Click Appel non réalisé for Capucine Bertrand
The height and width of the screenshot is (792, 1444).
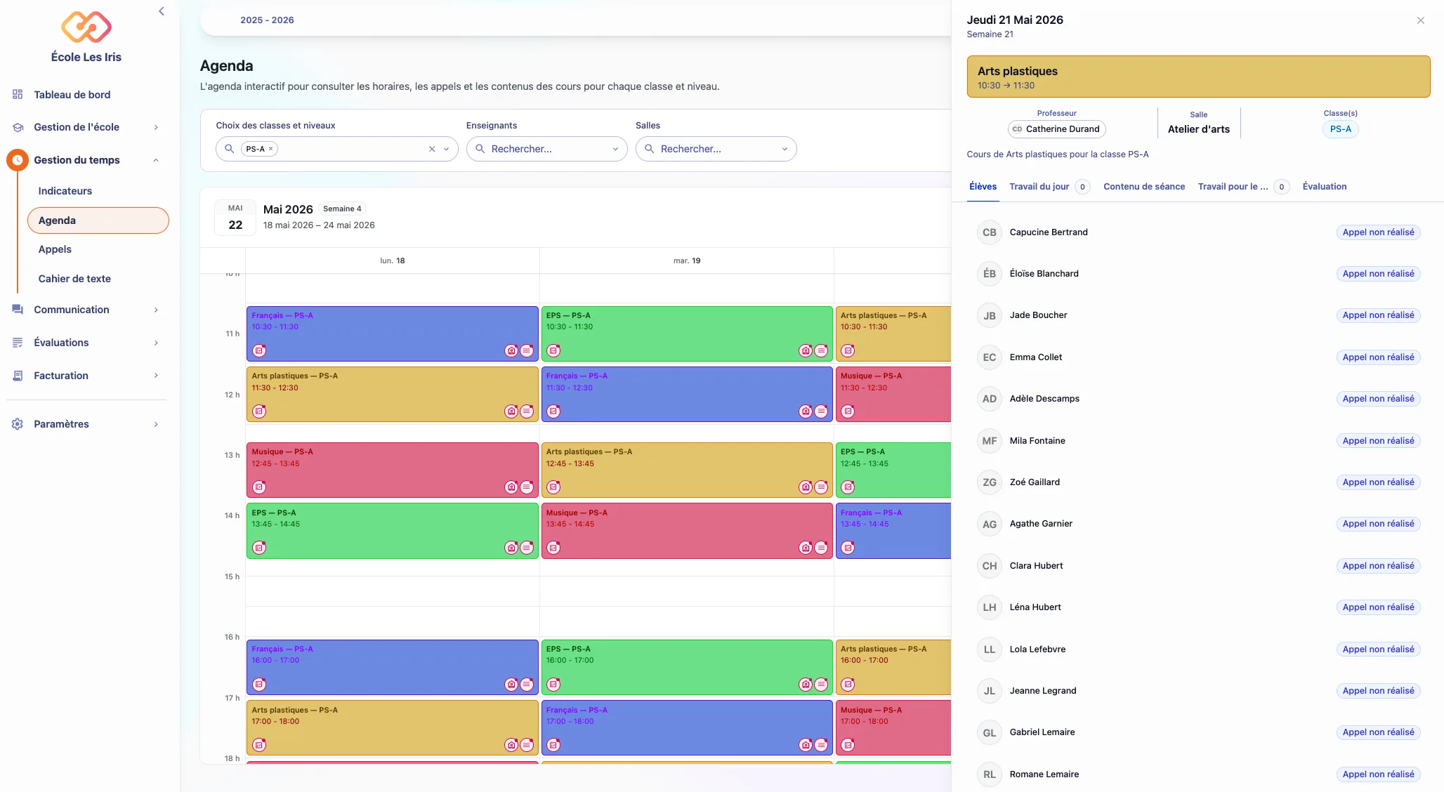(x=1378, y=232)
